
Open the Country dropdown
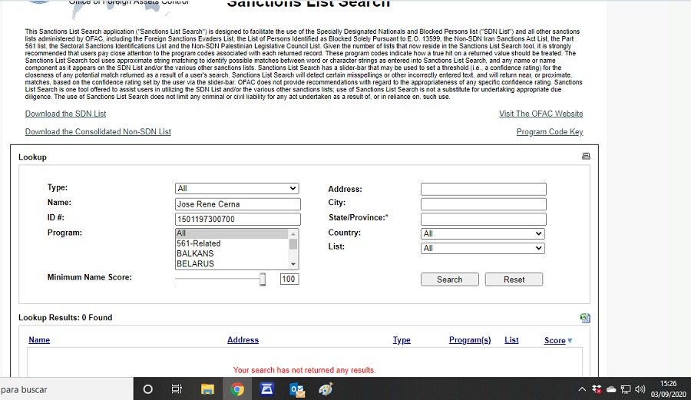482,233
